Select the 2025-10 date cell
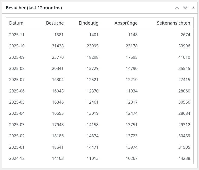199x170 pixels. tap(17, 46)
